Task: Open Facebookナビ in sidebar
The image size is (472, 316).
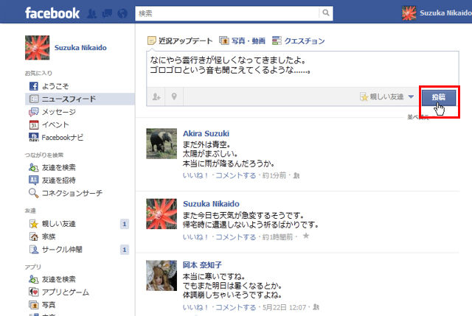Action: 56,138
